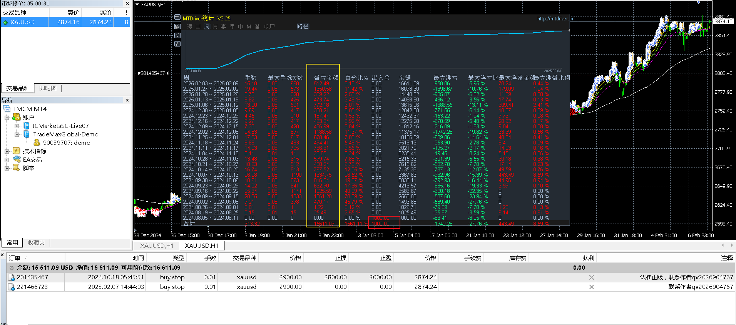The height and width of the screenshot is (325, 736).
Task: Collapse the 账户 accounts tree node
Action: [7, 118]
